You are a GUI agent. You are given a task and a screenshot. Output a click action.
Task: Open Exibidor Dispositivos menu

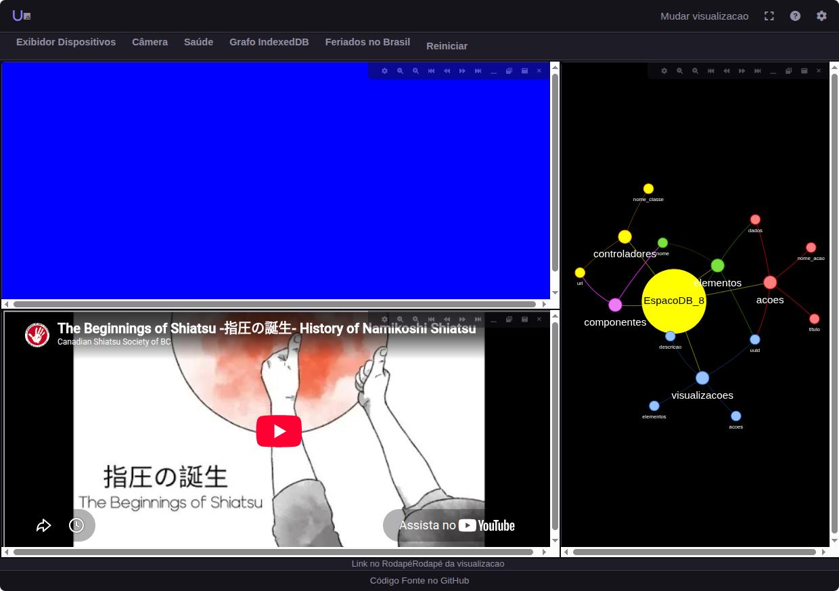[x=66, y=42]
